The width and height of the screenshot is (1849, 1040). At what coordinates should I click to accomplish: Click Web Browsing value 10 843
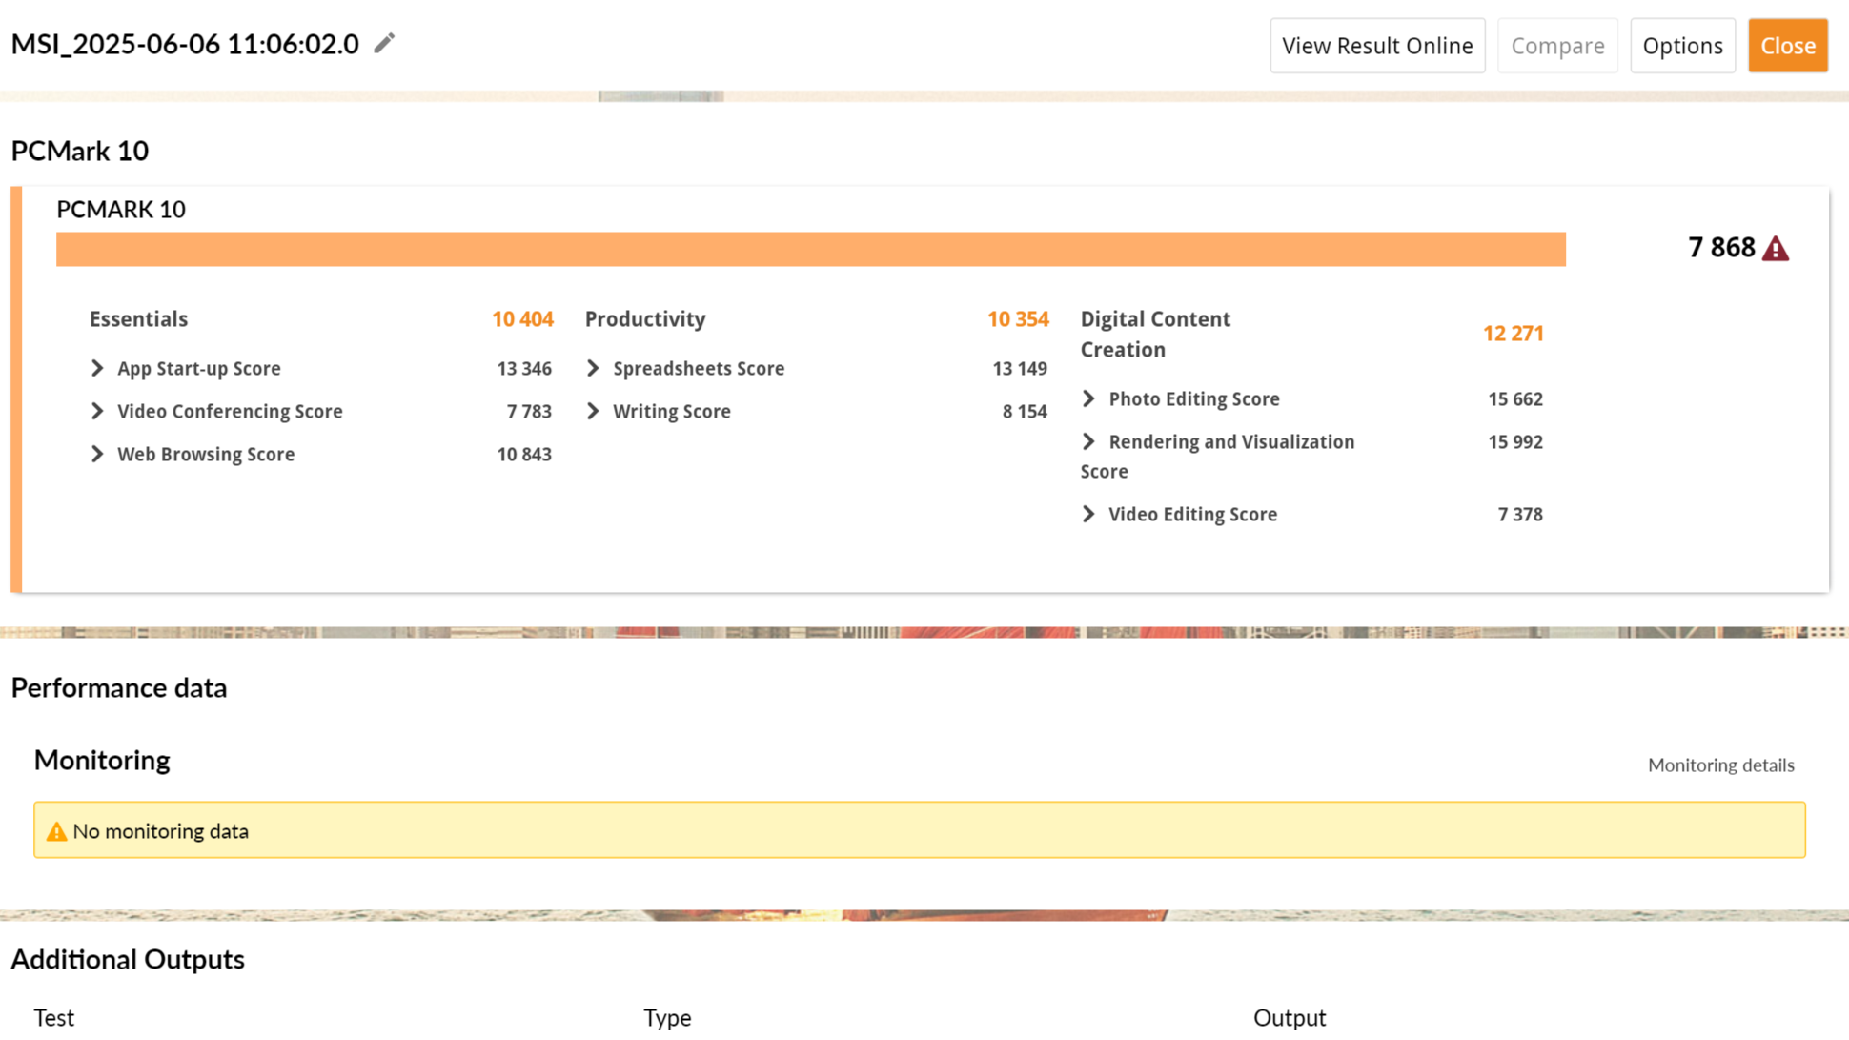tap(524, 455)
